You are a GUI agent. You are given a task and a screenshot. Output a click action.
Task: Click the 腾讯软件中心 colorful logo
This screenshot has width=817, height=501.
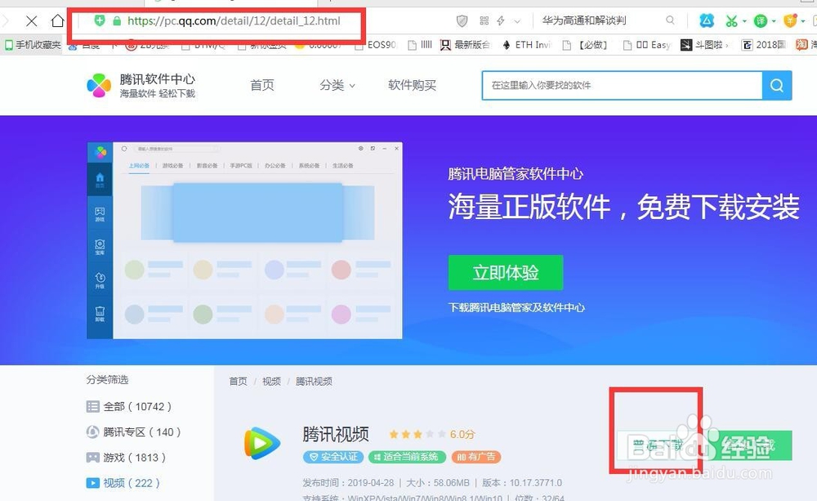99,86
